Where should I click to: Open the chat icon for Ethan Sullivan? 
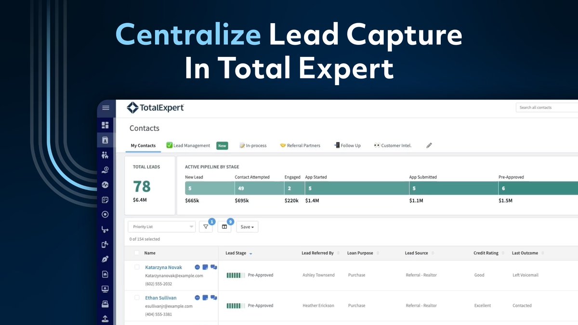(214, 298)
